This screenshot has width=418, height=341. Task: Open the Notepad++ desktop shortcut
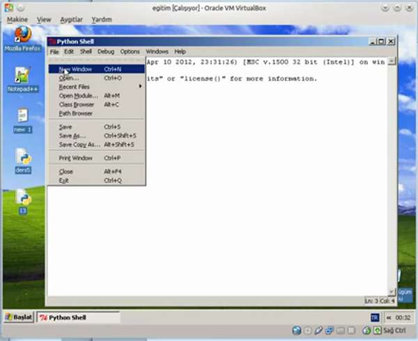23,79
